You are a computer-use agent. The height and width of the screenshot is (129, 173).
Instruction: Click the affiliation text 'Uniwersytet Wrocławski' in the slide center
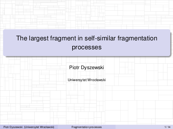(x=87, y=80)
